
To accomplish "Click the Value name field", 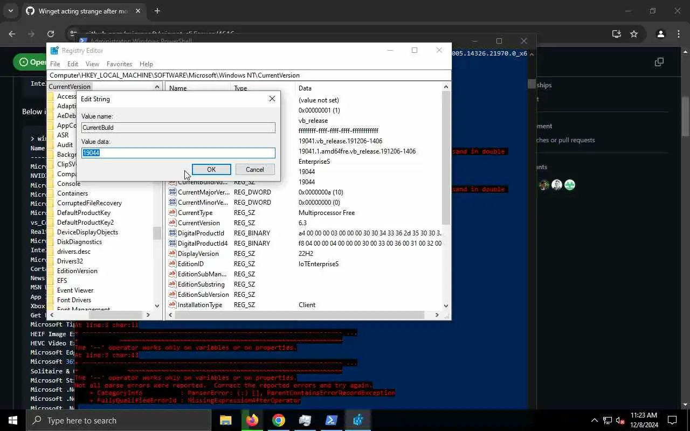I will (178, 128).
